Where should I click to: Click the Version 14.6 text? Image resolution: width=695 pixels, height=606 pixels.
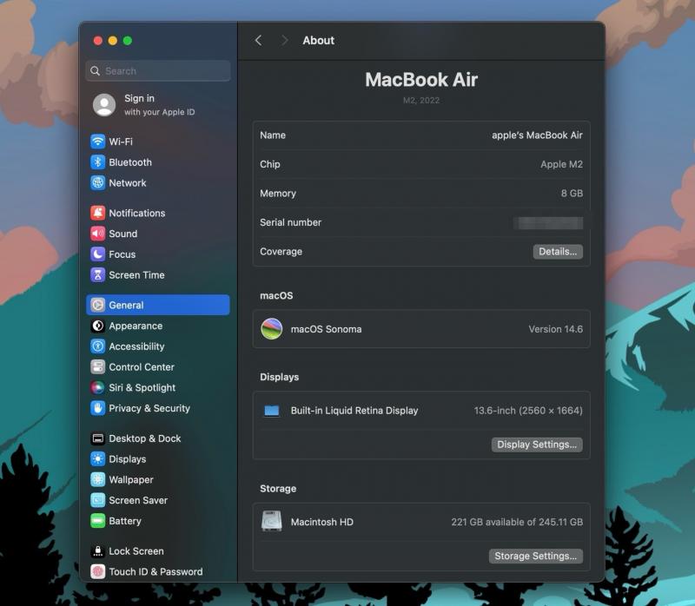pyautogui.click(x=555, y=329)
